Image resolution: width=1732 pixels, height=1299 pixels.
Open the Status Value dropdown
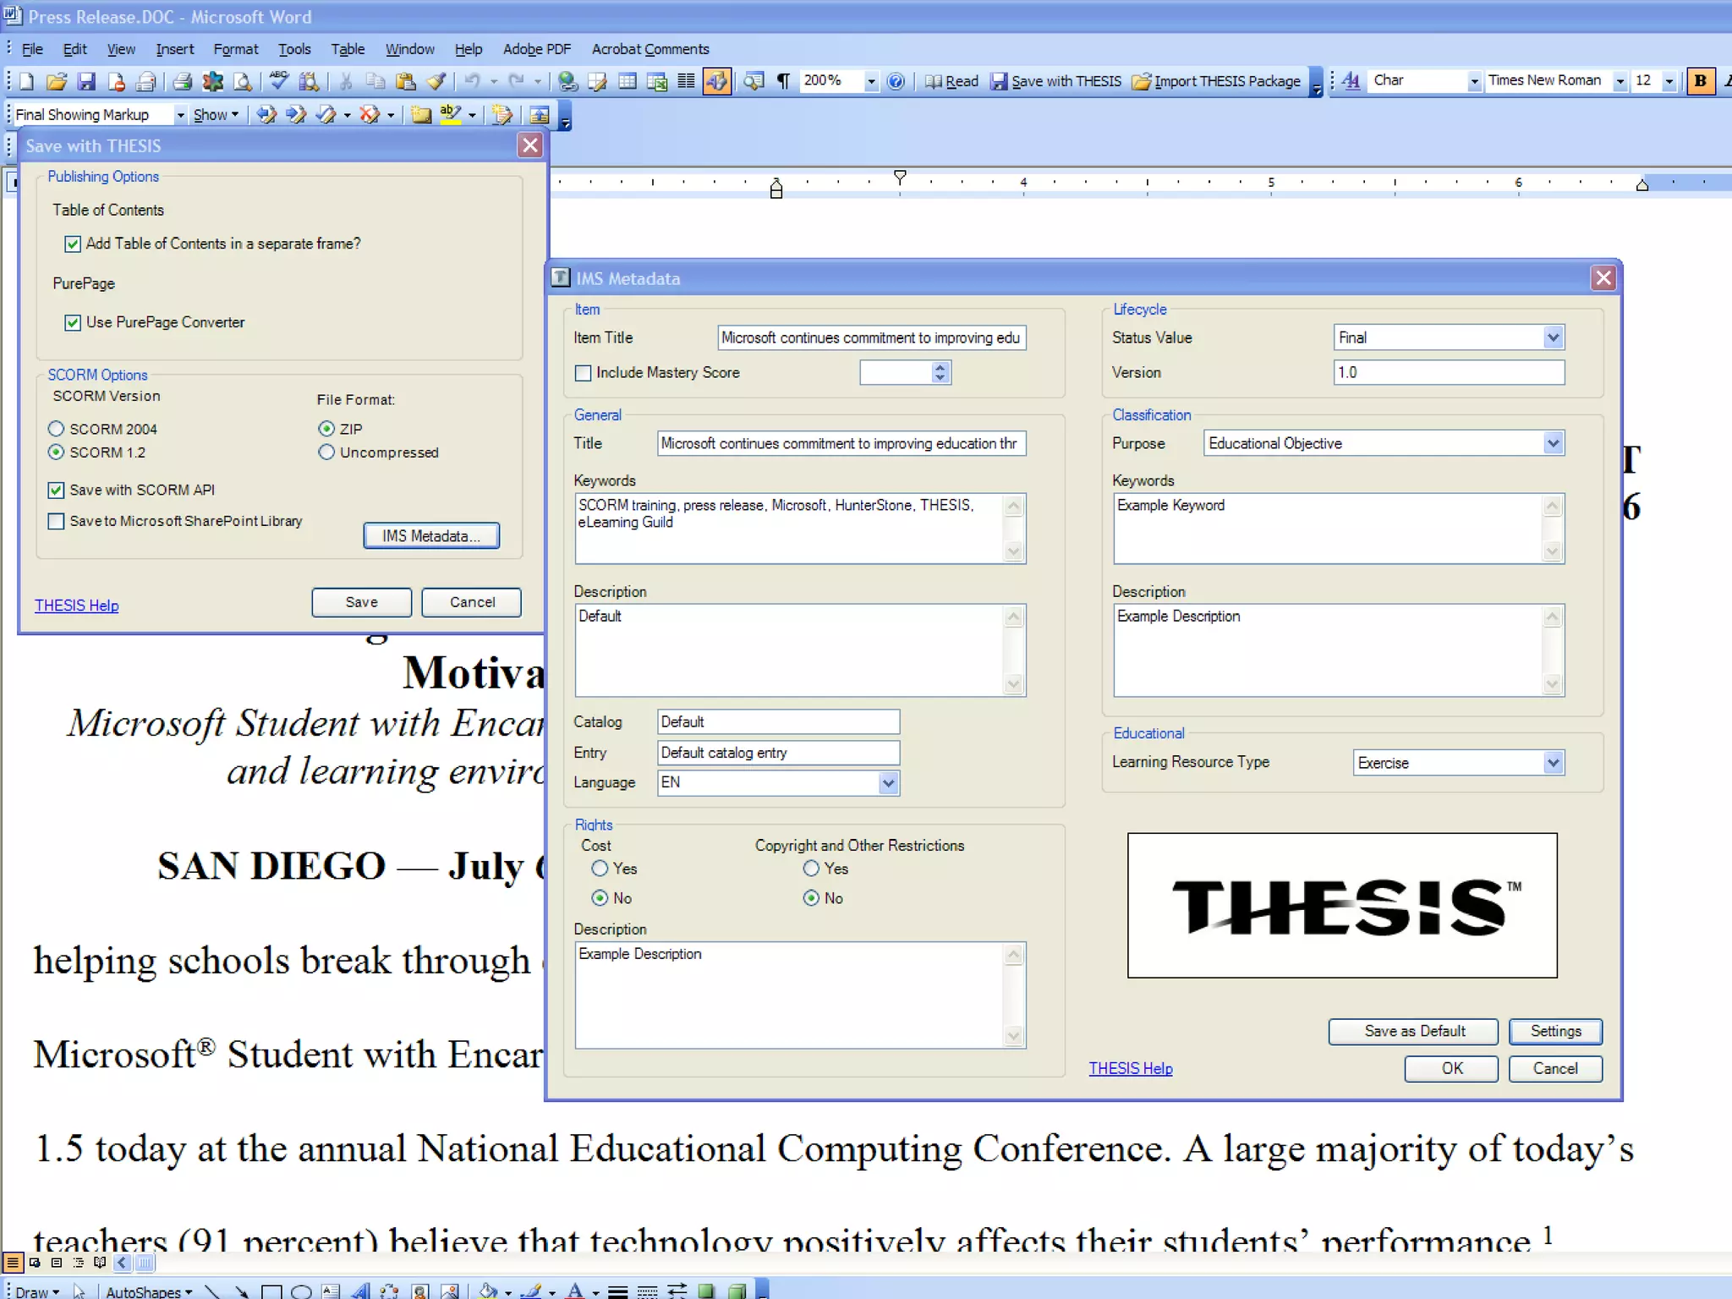(1553, 337)
